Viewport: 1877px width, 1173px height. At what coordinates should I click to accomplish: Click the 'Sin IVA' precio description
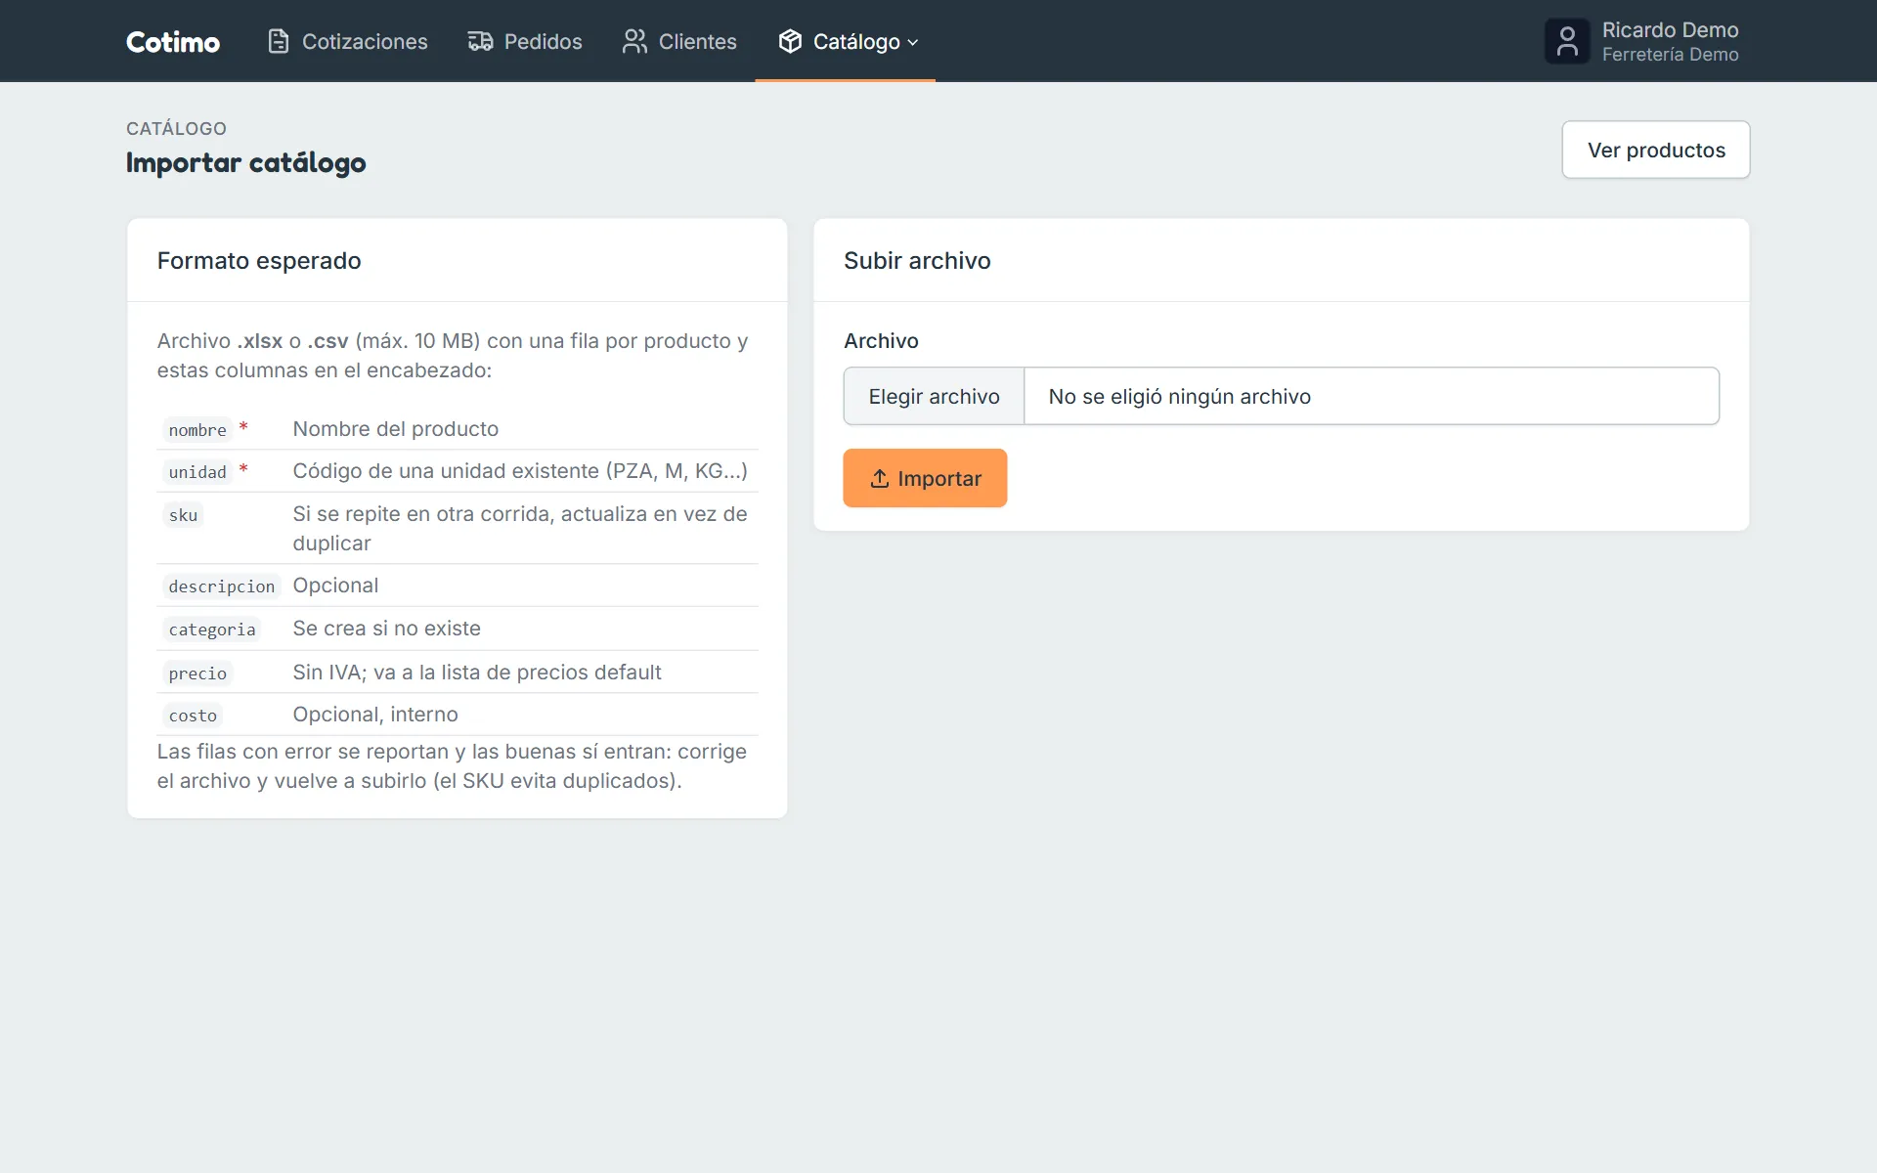(477, 673)
